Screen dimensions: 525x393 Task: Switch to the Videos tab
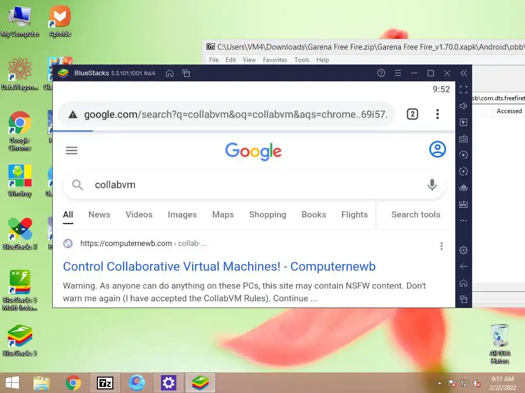[x=139, y=214]
